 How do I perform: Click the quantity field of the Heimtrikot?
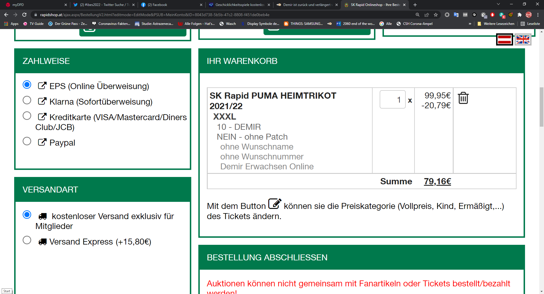(x=393, y=99)
